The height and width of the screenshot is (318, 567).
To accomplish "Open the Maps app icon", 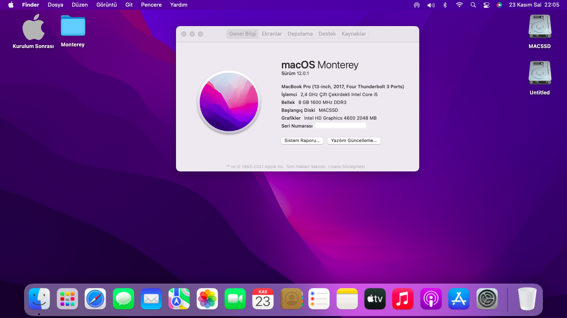I will pyautogui.click(x=179, y=299).
